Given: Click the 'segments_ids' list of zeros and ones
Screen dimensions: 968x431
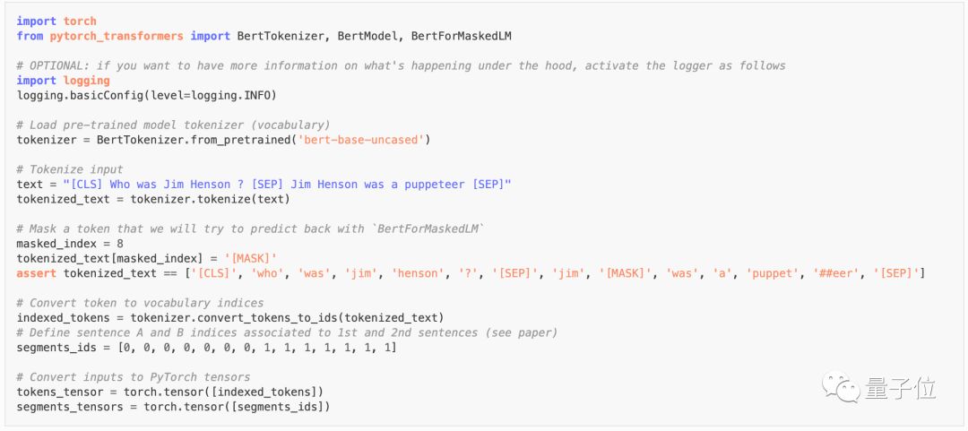Looking at the screenshot, I should 249,347.
